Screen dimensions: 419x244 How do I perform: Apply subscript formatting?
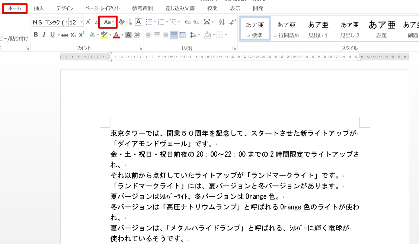(x=73, y=35)
